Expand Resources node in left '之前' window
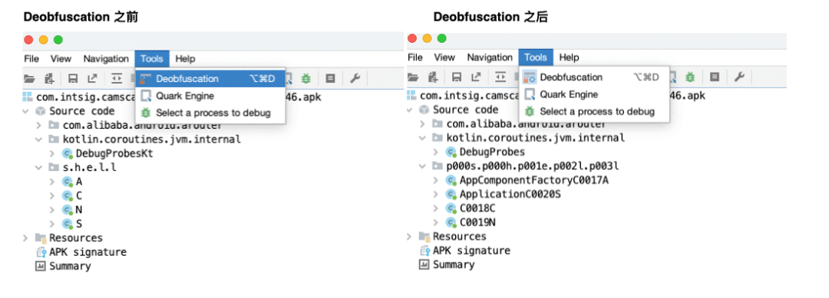The width and height of the screenshot is (829, 298). click(x=26, y=238)
